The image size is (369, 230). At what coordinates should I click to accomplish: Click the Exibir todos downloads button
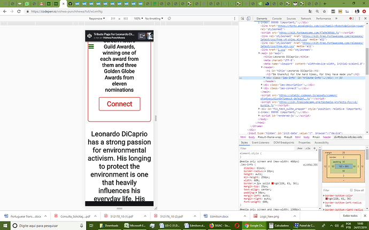(350, 216)
